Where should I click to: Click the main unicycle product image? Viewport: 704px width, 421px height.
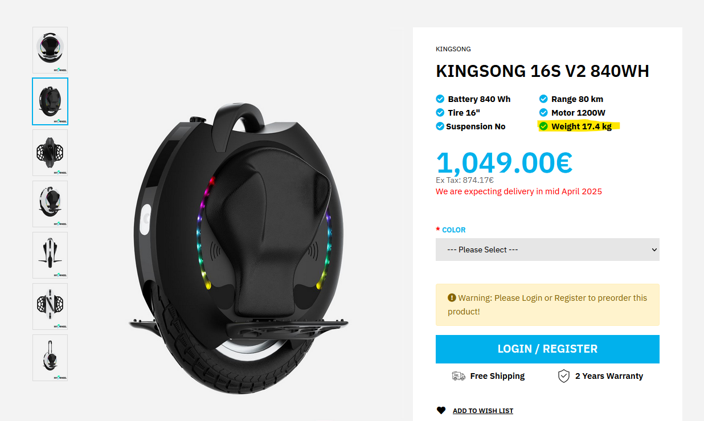(239, 245)
